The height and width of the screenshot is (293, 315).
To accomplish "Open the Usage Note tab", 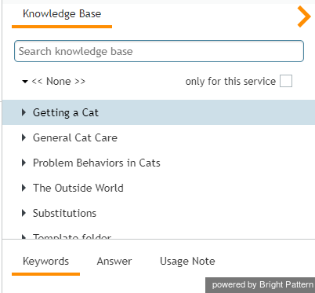I will coord(187,262).
